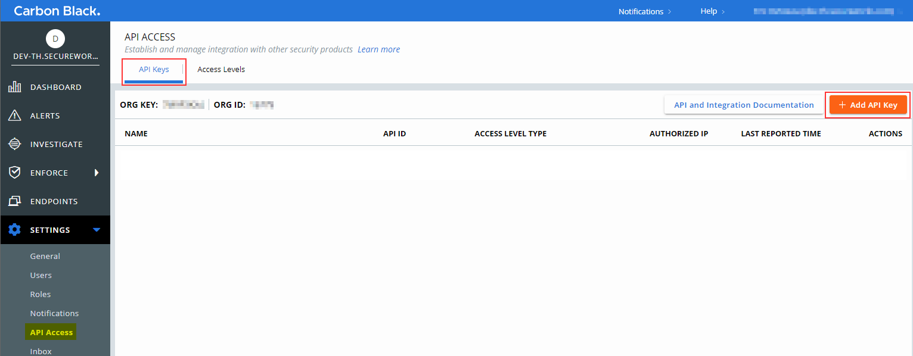Open the Endpoints section
The image size is (913, 356).
tap(55, 201)
